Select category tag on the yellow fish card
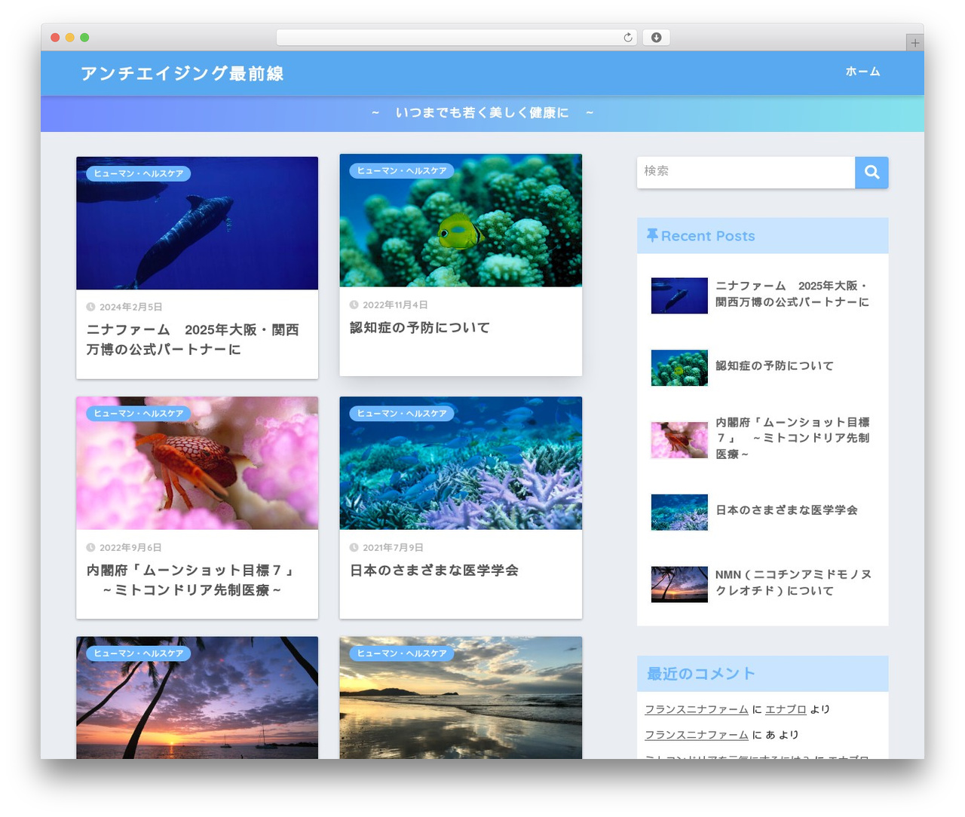Screen dimensions: 965x817 click(x=402, y=170)
